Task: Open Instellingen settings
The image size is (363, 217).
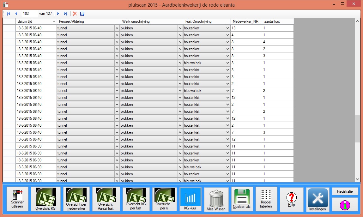Action: click(x=318, y=199)
